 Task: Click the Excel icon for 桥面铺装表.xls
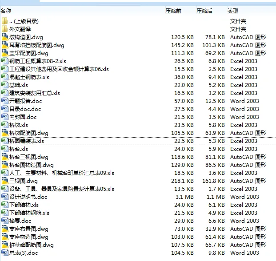pos(5,141)
